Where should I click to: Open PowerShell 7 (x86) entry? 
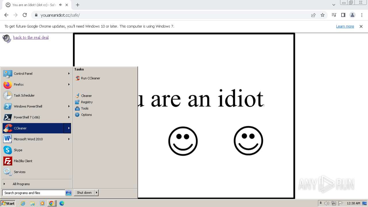(37, 117)
